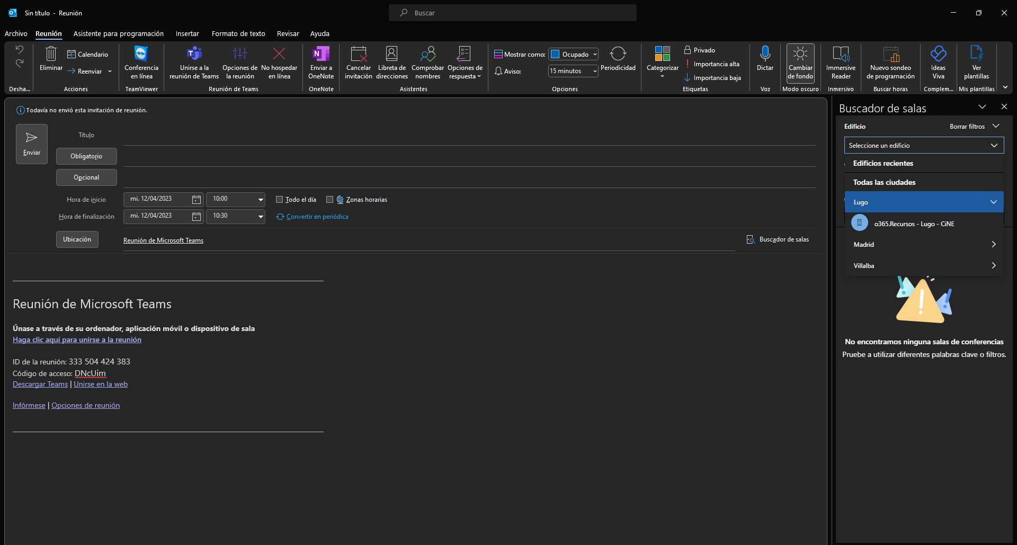This screenshot has width=1017, height=545.
Task: Check the Zonas horarias checkbox
Action: 329,200
